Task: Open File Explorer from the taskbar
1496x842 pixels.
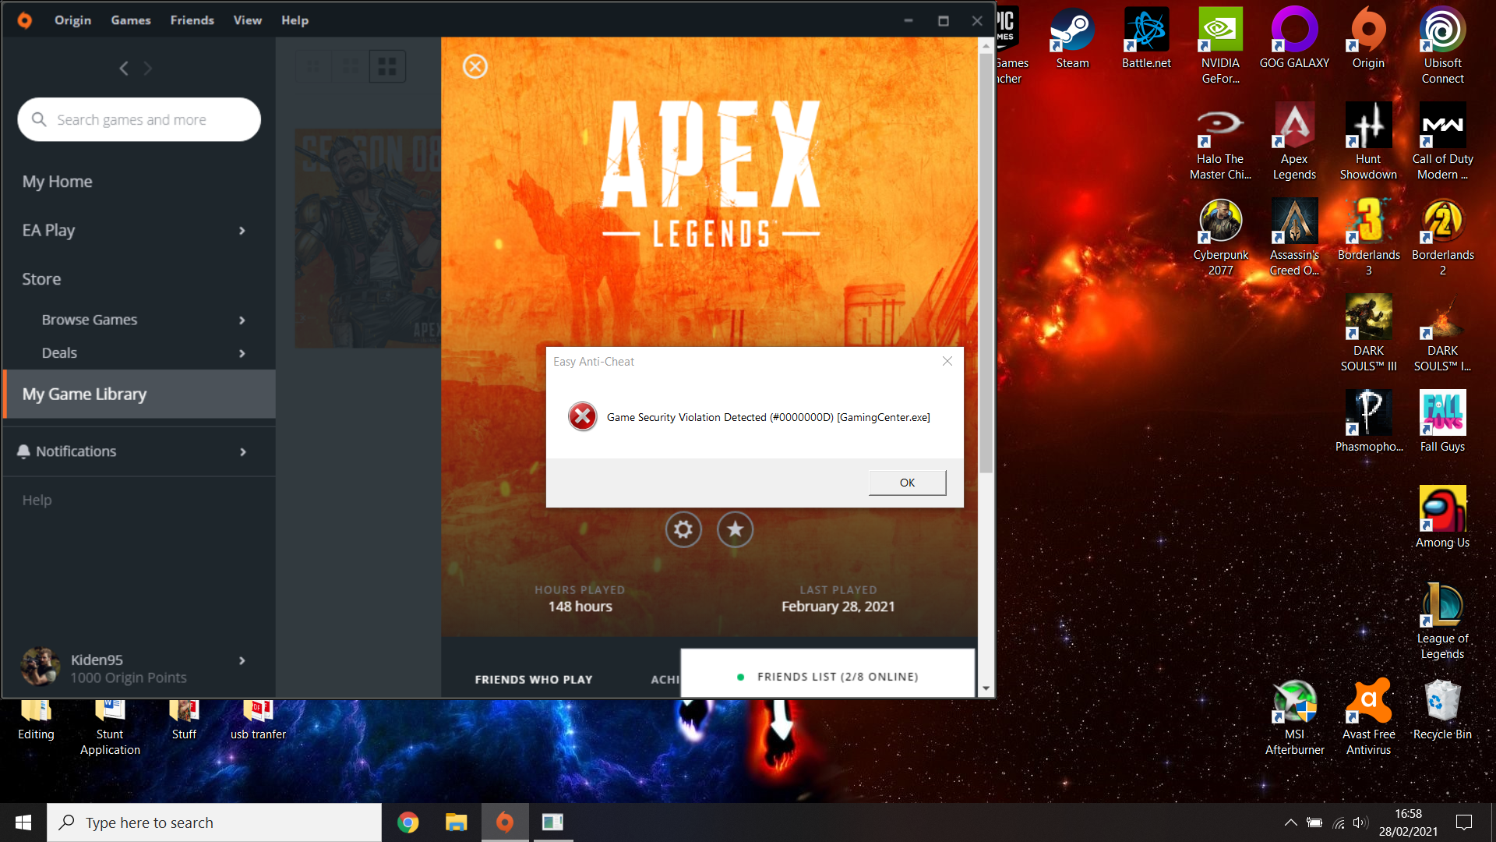Action: 456,823
